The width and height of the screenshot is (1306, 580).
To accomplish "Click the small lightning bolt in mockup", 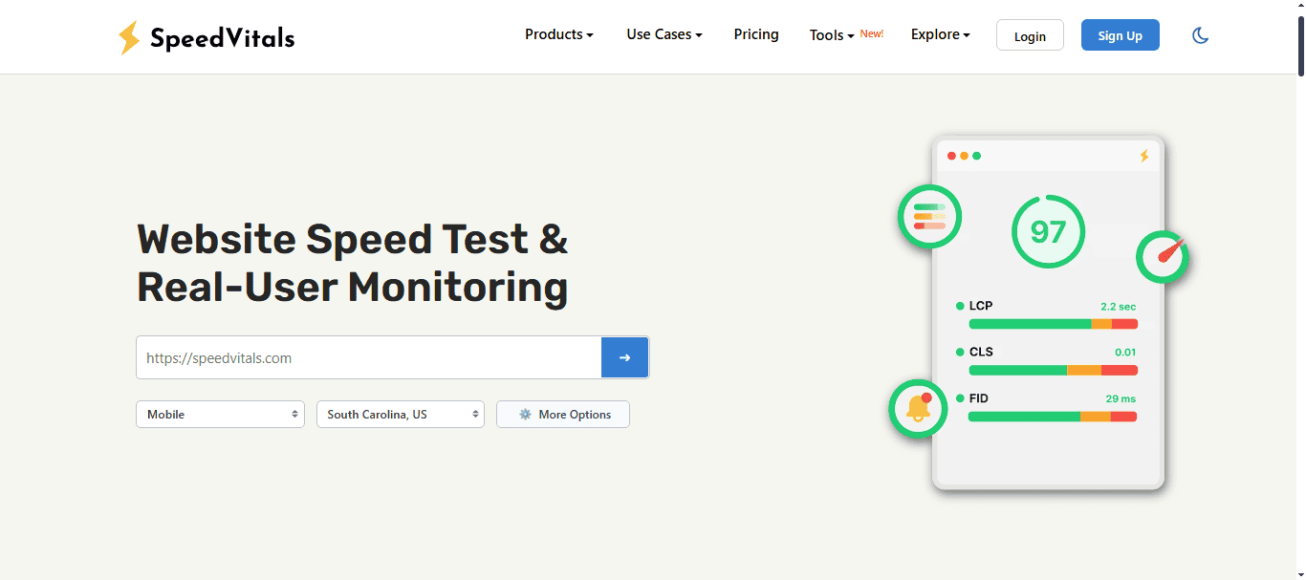I will point(1143,156).
